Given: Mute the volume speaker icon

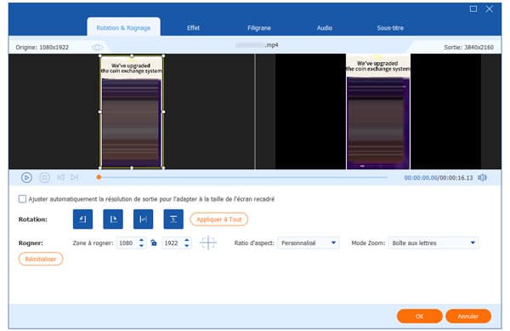Looking at the screenshot, I should click(482, 177).
